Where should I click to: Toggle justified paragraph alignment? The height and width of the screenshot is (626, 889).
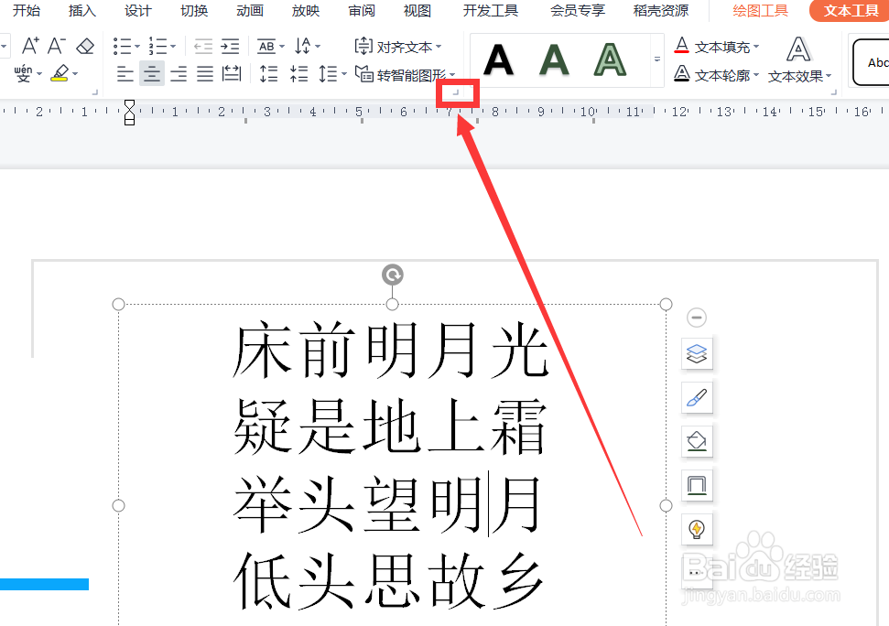coord(205,73)
